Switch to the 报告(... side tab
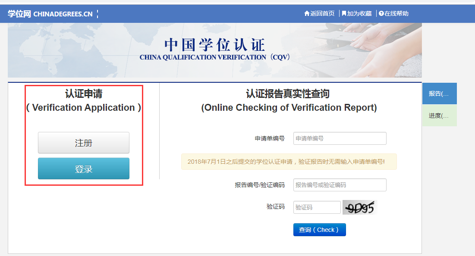 point(439,94)
